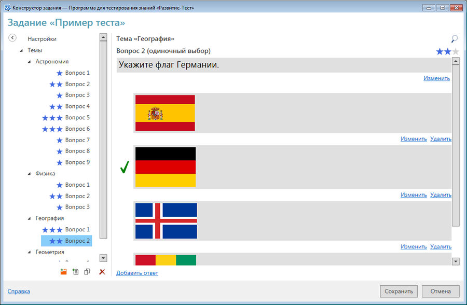Click the answers panel scroll down arrow
Screen dimensions: 467x305
coord(456,261)
